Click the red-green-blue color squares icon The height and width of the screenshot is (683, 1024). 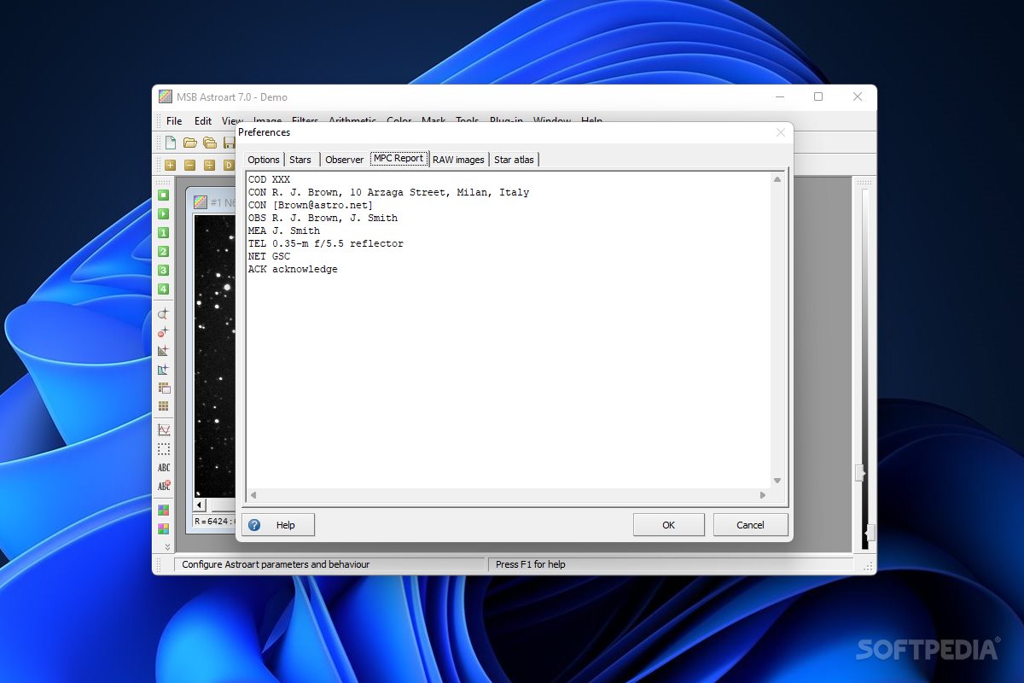(x=163, y=511)
